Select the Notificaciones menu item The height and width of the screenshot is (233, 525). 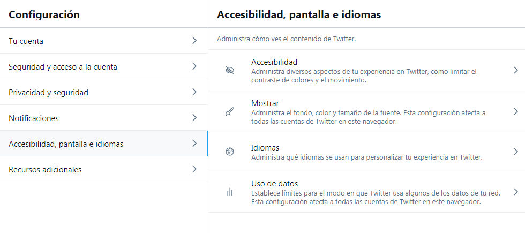pyautogui.click(x=104, y=118)
